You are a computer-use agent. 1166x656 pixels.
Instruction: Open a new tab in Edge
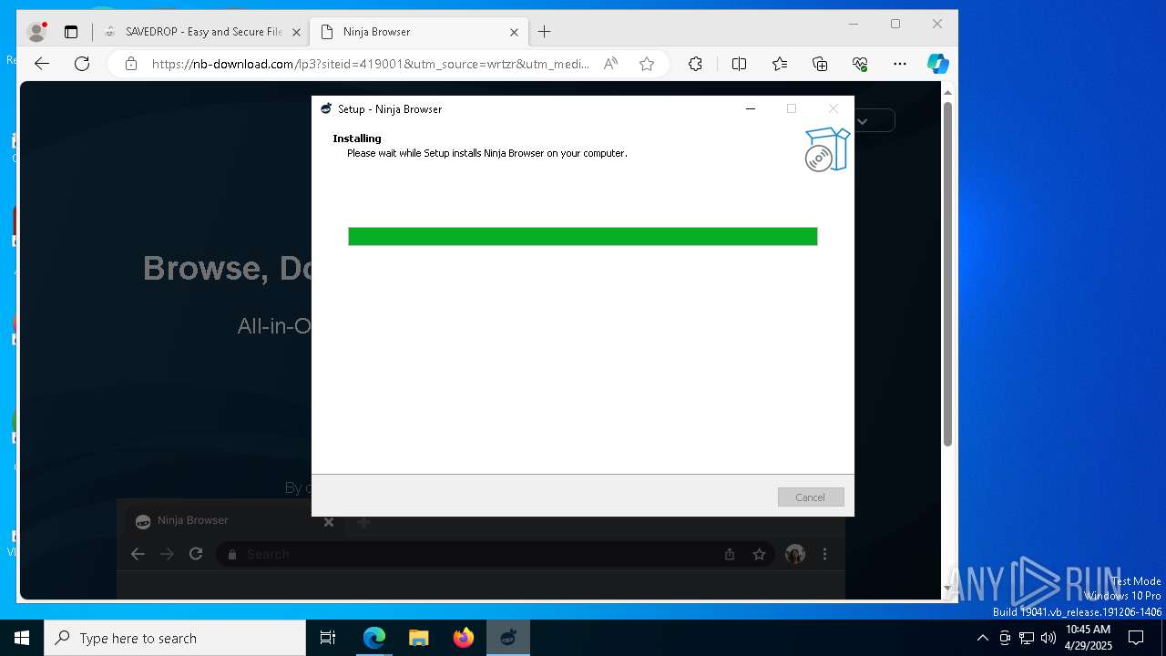point(545,32)
